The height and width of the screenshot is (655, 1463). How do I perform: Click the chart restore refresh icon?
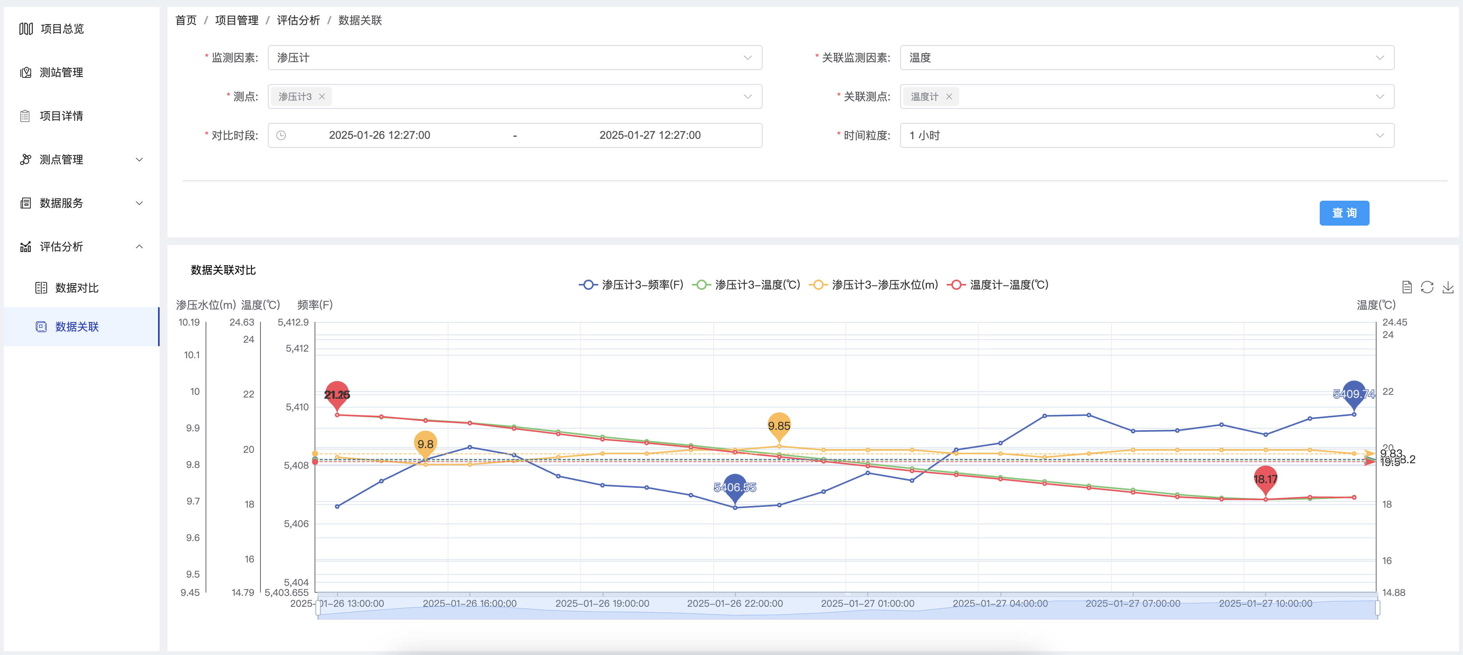(1427, 287)
